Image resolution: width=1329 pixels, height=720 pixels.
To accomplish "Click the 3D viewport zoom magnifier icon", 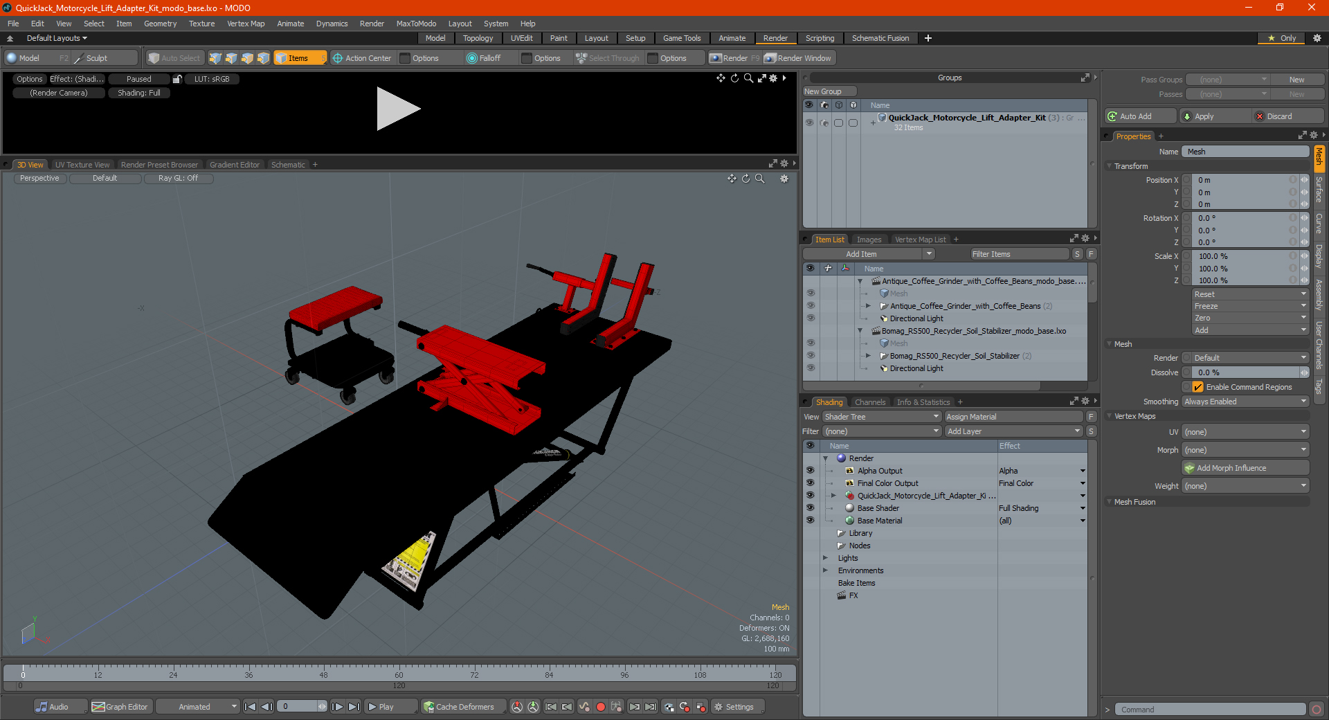I will point(759,179).
